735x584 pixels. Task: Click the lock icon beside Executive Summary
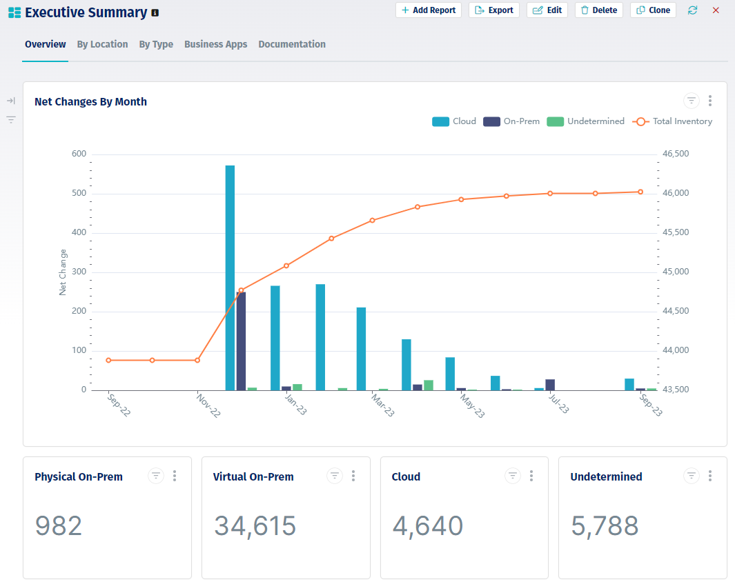point(153,12)
